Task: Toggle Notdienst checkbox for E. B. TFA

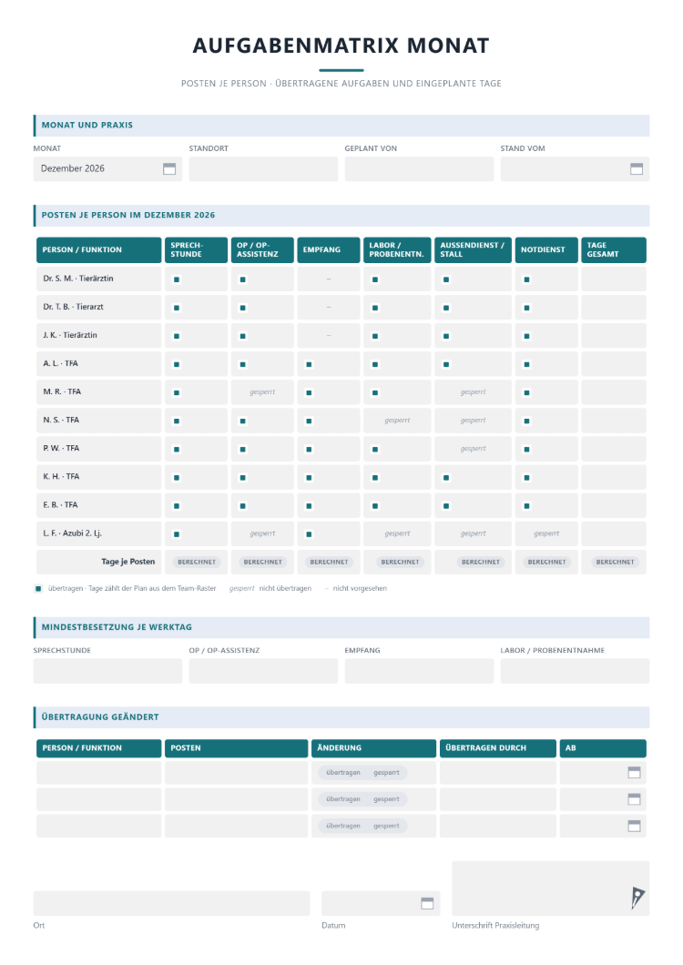Action: click(x=526, y=506)
